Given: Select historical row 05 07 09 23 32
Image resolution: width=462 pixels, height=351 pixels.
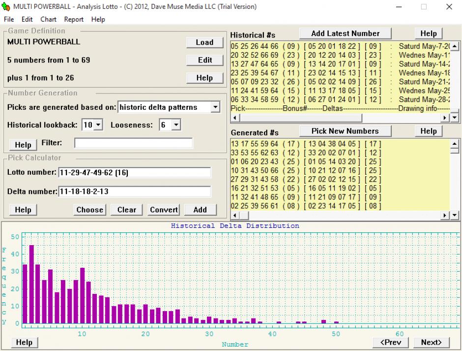Looking at the screenshot, I should point(340,82).
